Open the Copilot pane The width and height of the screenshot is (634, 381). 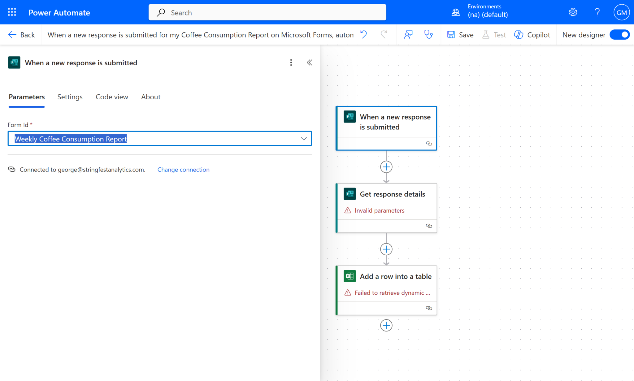532,35
